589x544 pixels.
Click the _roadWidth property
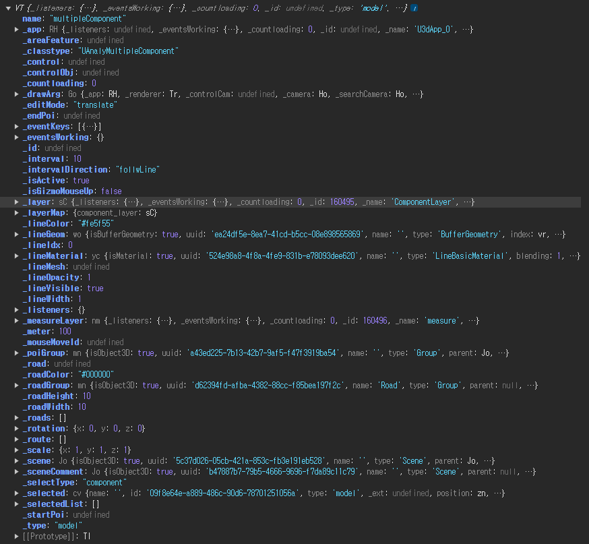pyautogui.click(x=55, y=406)
